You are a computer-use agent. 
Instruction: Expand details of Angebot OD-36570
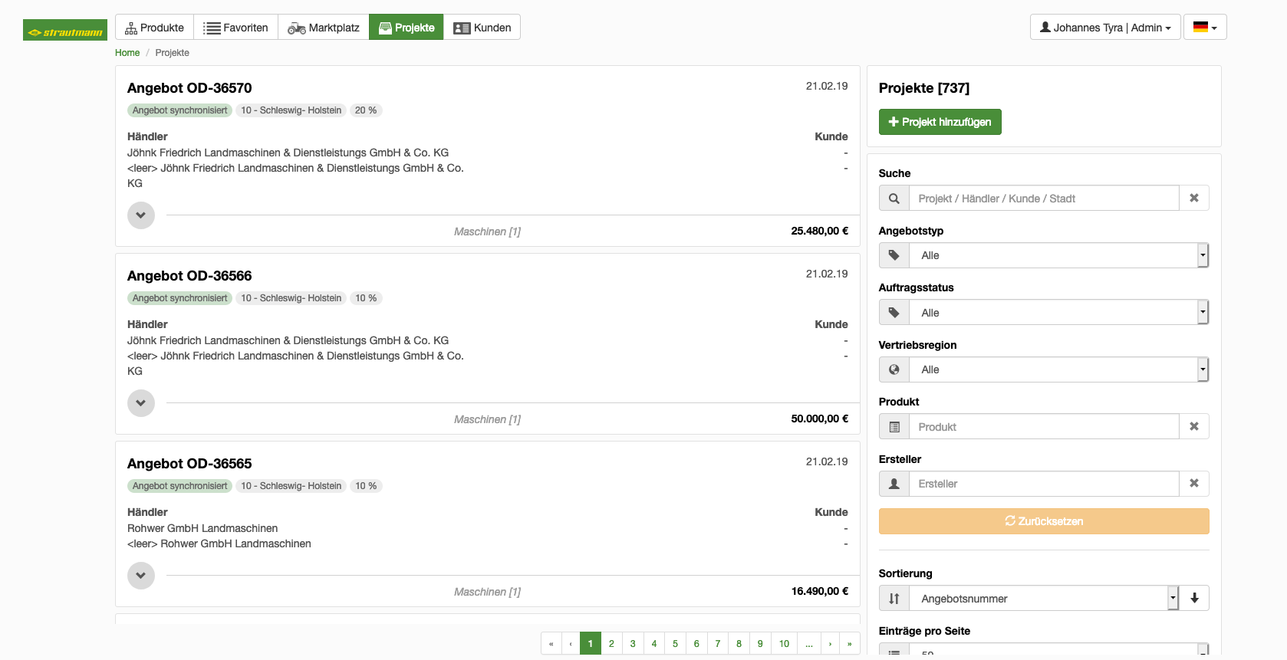point(141,215)
